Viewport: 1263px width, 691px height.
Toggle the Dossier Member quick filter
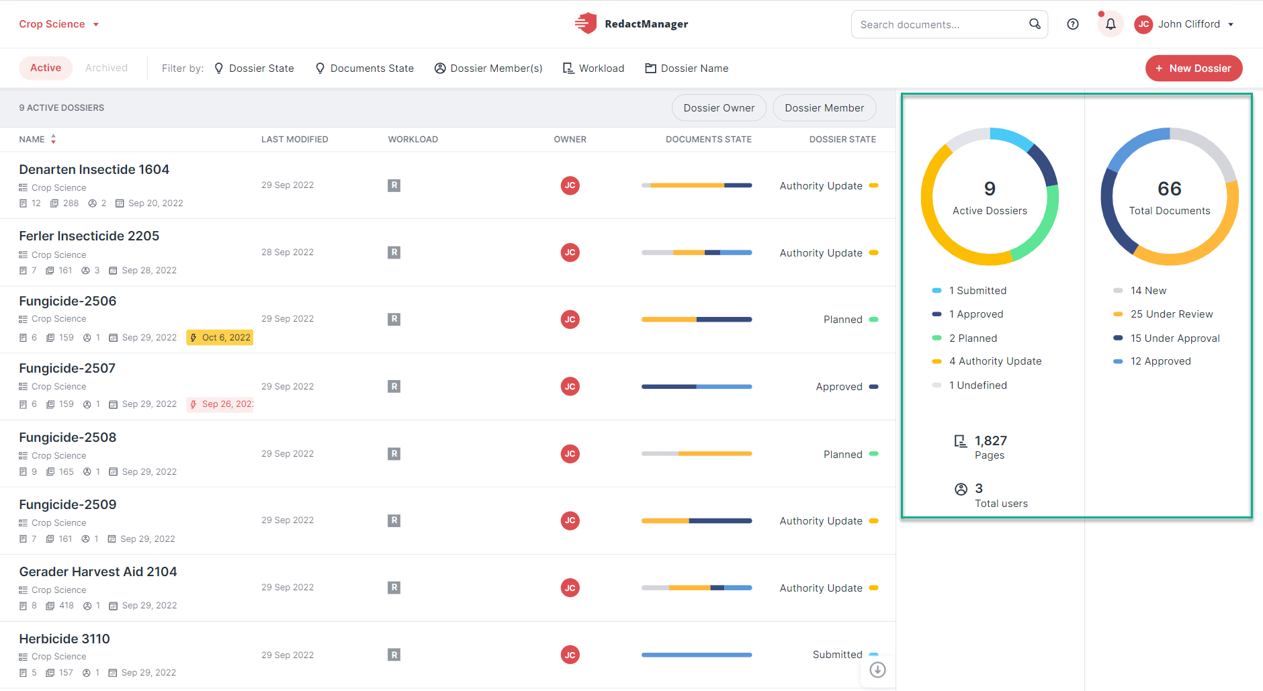[824, 107]
